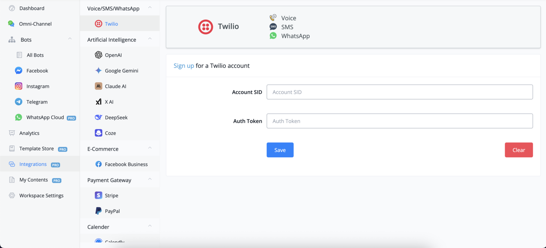Click the Facebook Business logo icon
The image size is (546, 248).
pos(99,164)
